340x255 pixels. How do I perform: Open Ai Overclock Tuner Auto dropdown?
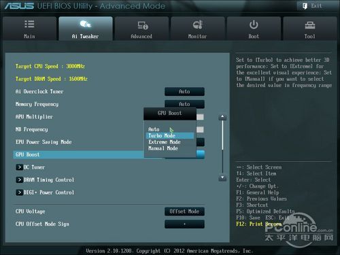click(x=184, y=92)
